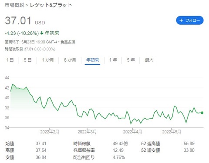
Task: Click the 52週安値 value 33.80
Action: click(189, 150)
